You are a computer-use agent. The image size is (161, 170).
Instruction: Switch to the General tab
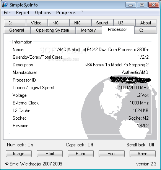pos(17,30)
